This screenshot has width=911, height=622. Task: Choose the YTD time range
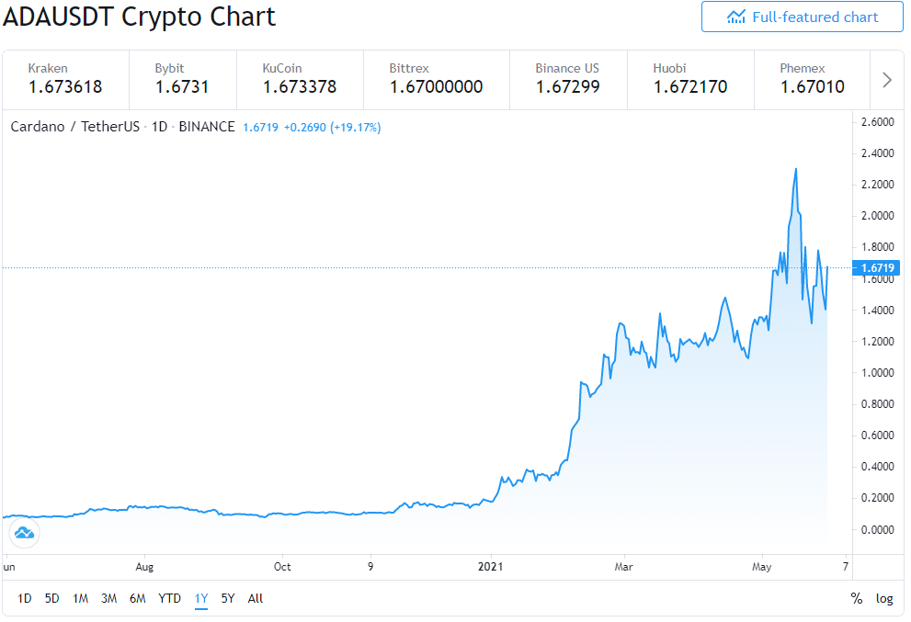170,598
